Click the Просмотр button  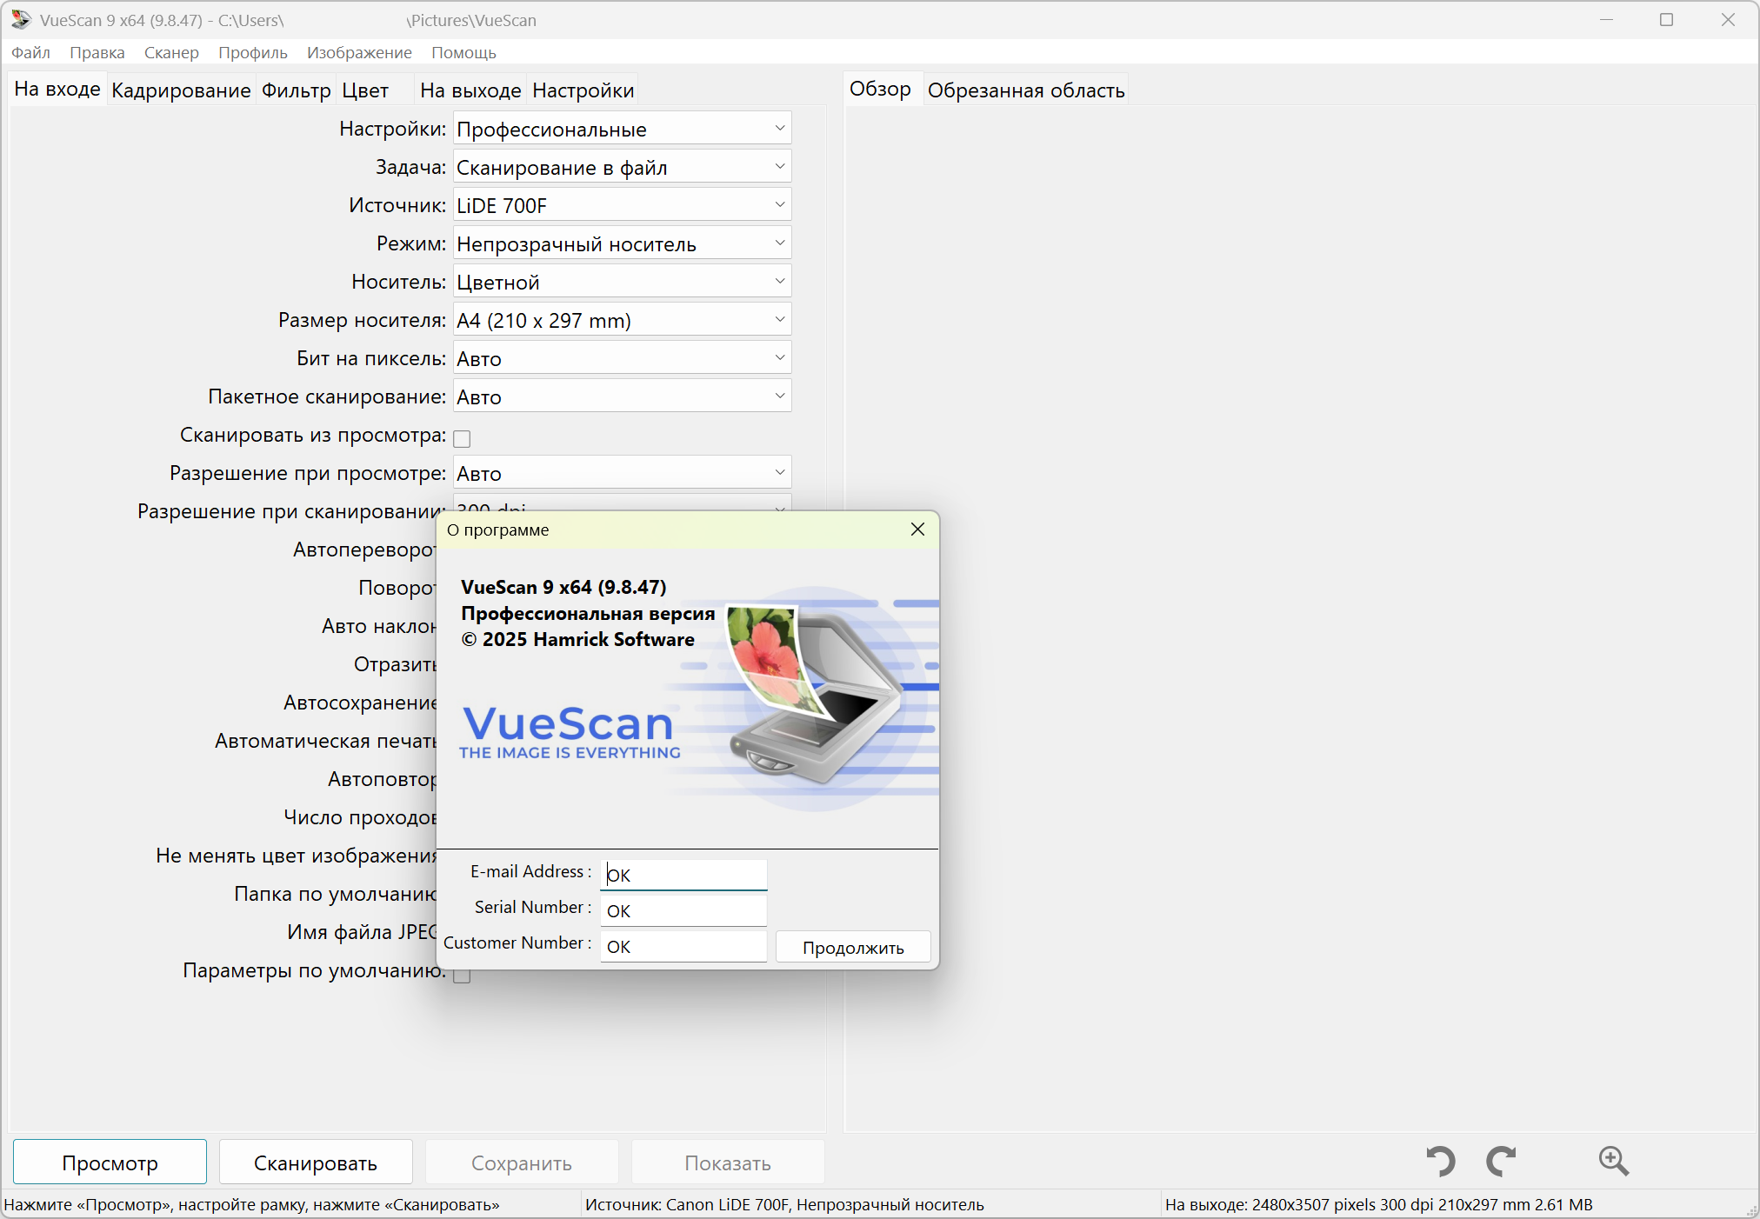(x=110, y=1162)
